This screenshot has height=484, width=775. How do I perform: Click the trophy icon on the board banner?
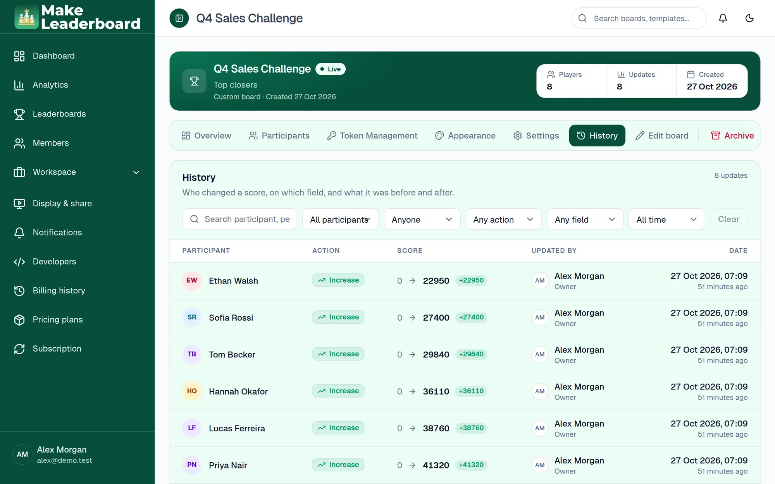click(194, 81)
